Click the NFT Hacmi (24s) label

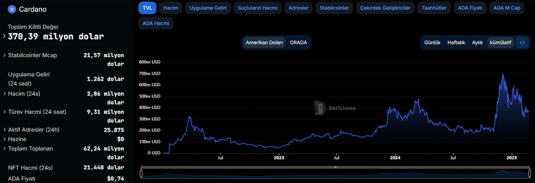30,167
